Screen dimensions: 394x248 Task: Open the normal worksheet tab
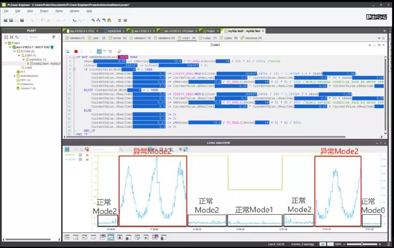tap(117, 38)
